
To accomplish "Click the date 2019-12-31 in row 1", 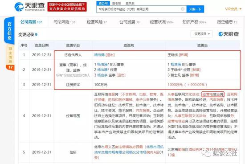I will click(41, 55).
